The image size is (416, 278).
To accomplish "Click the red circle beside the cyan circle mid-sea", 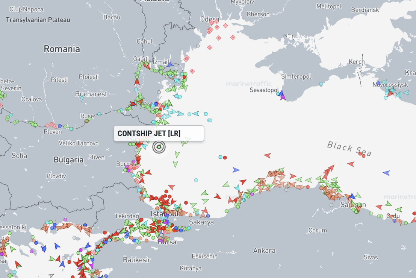I will pyautogui.click(x=225, y=158).
